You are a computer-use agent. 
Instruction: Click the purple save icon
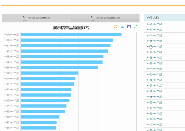click(x=129, y=27)
